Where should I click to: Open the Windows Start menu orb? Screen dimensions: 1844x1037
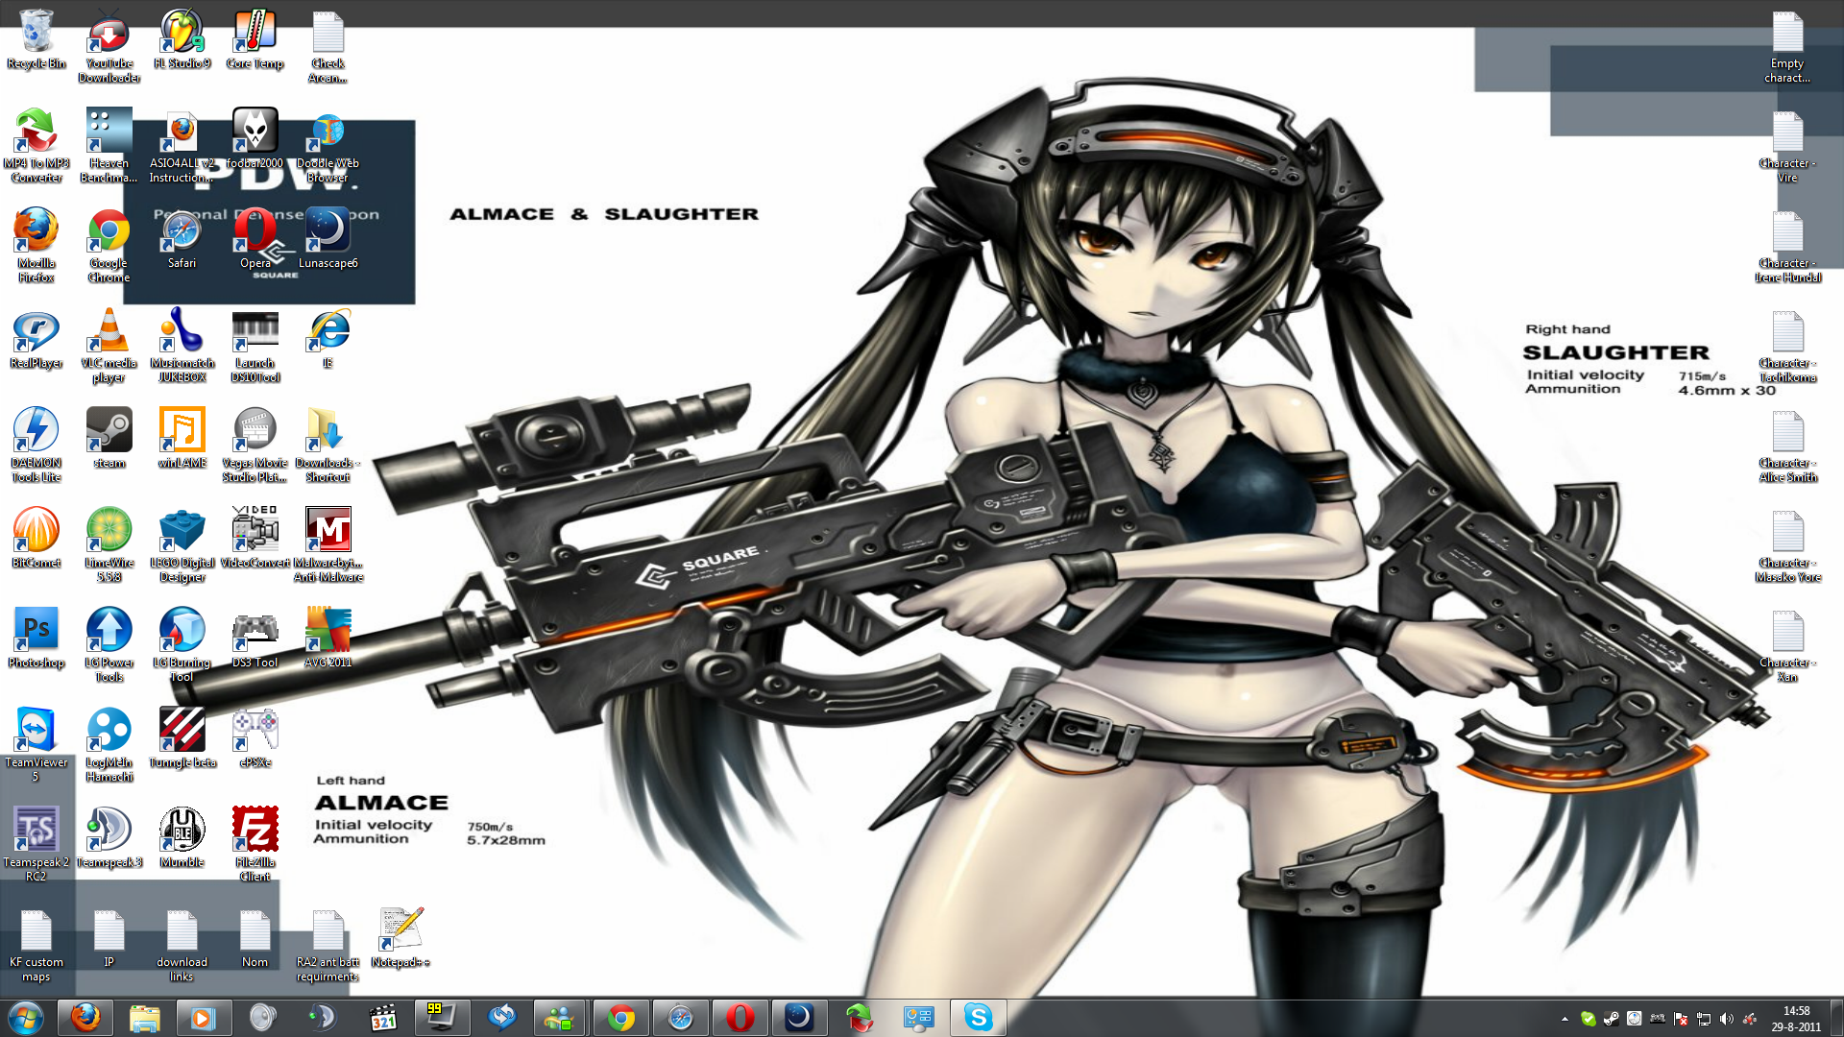pyautogui.click(x=25, y=1017)
